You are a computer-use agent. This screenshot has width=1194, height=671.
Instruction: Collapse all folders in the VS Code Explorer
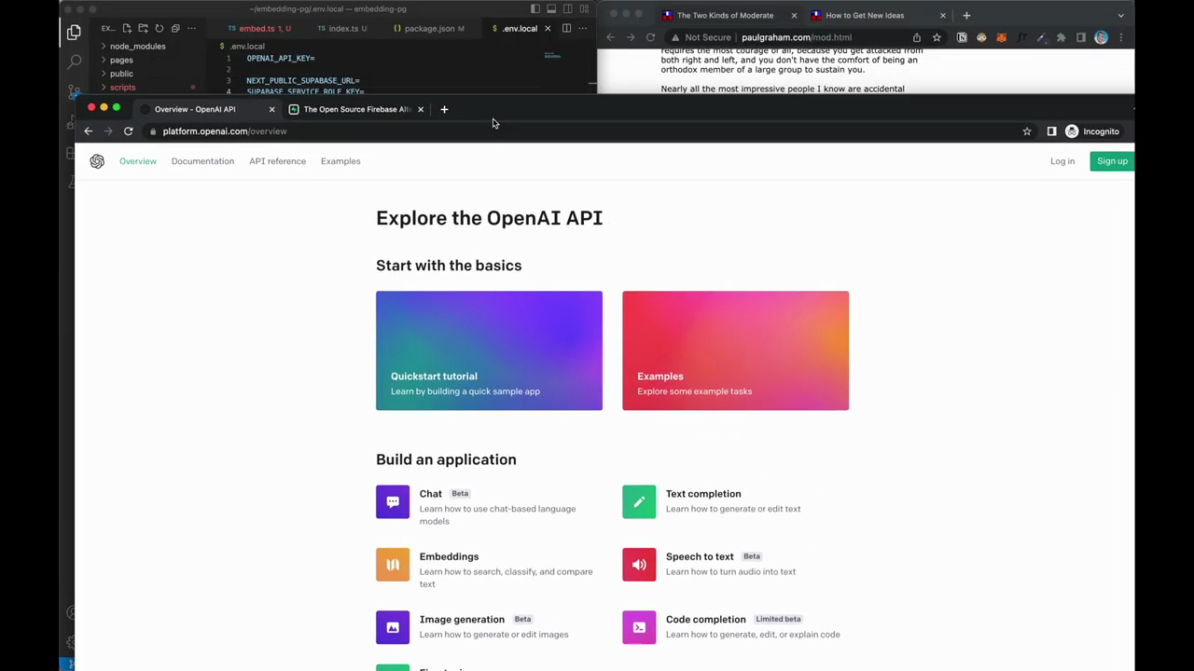pyautogui.click(x=174, y=28)
